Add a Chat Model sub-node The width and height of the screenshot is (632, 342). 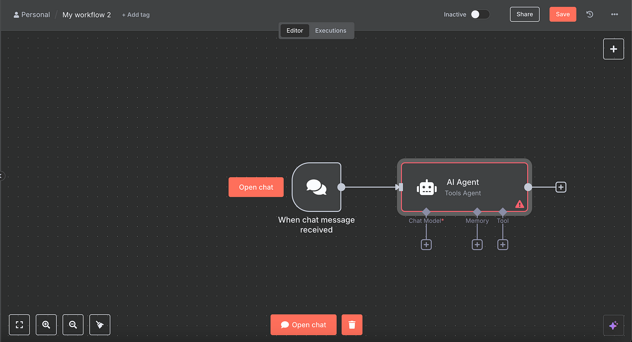tap(426, 245)
